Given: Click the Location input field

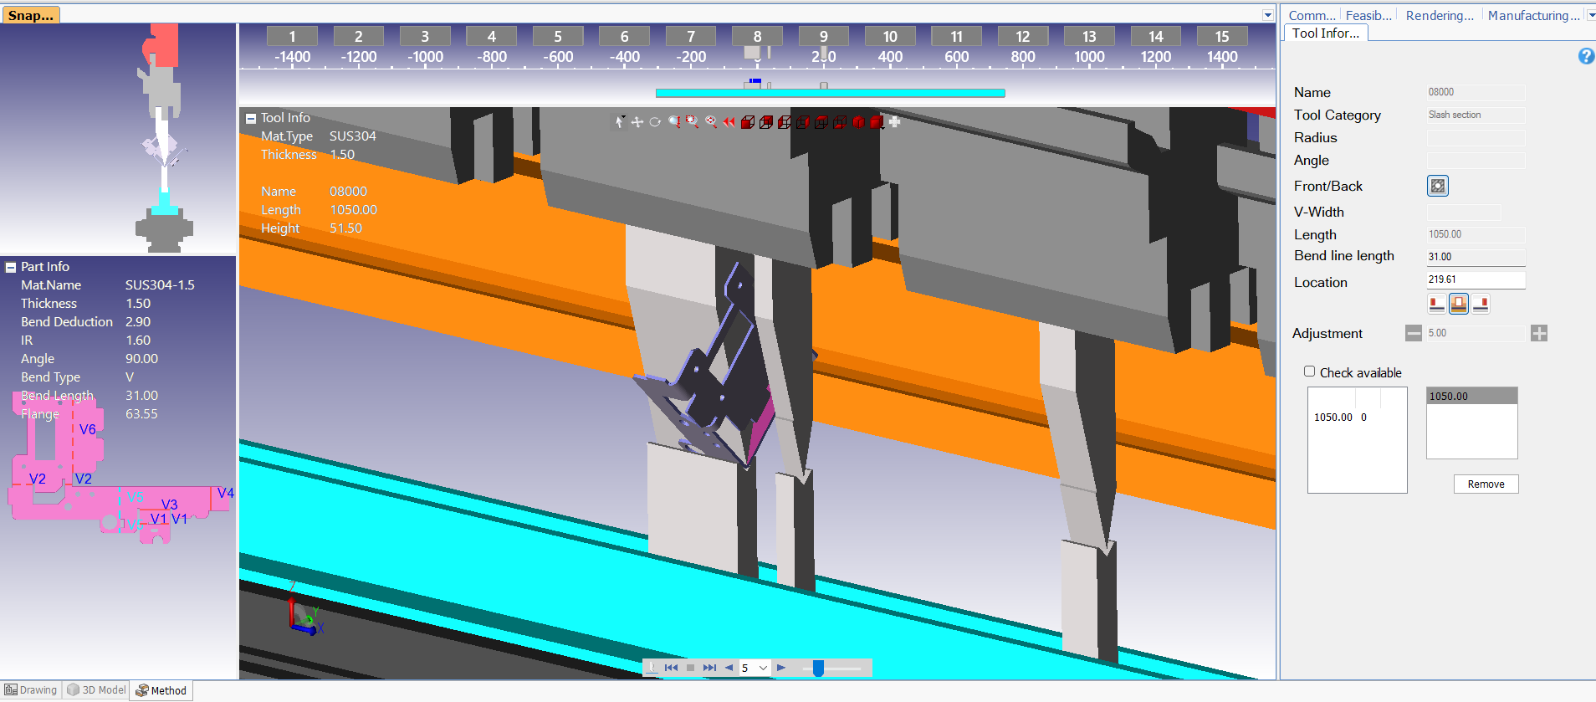Looking at the screenshot, I should (1475, 279).
